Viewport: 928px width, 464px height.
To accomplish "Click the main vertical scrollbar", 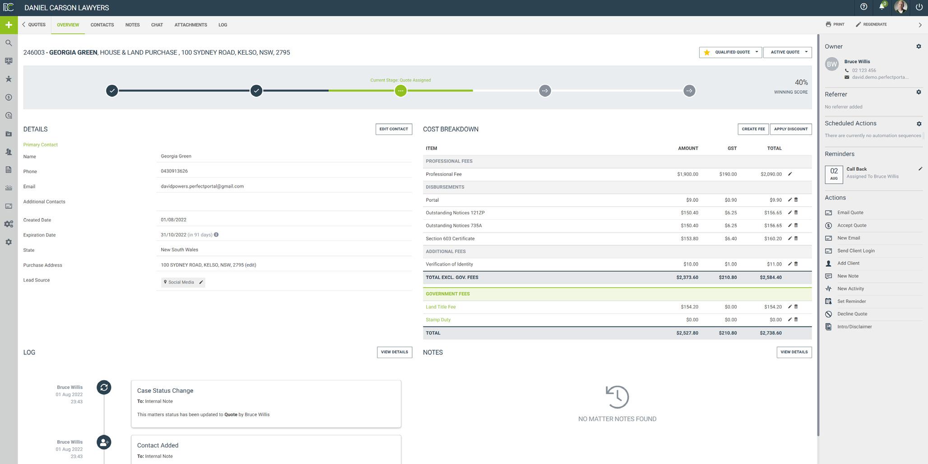I will 817,234.
